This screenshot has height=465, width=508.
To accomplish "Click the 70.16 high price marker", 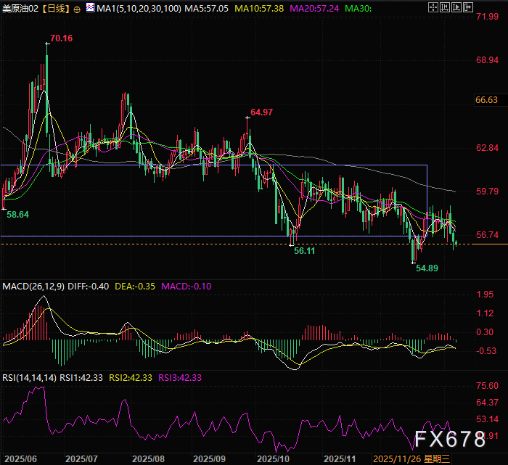I will pyautogui.click(x=62, y=38).
